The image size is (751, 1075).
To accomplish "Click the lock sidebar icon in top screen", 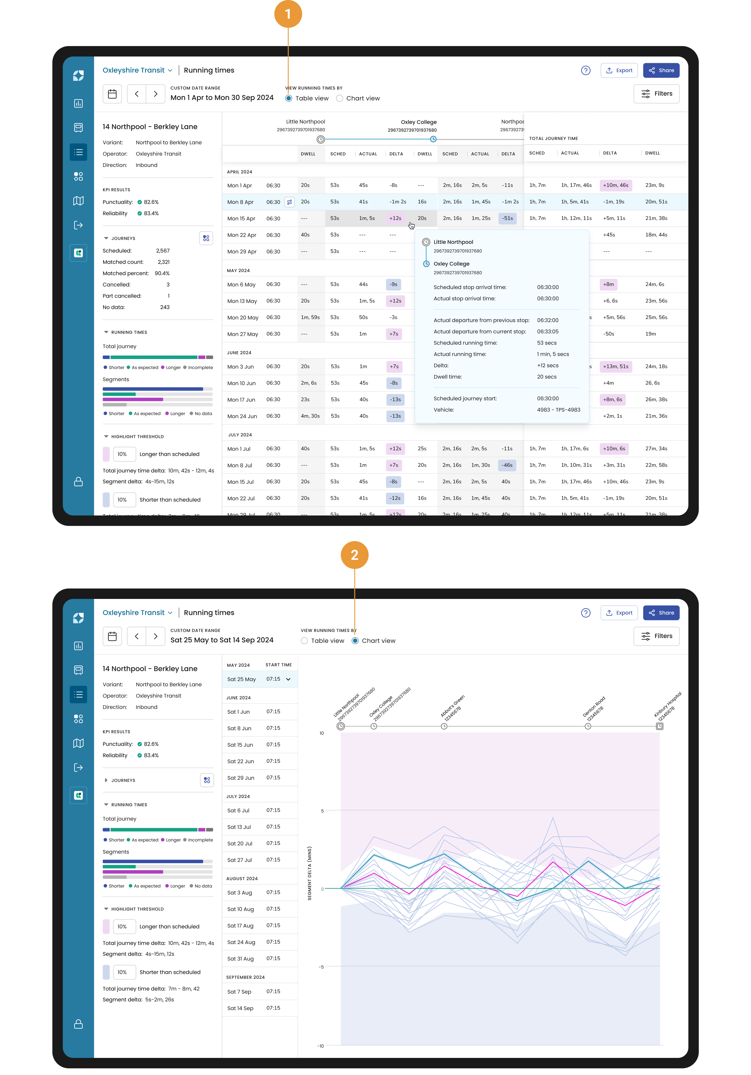I will pyautogui.click(x=78, y=482).
